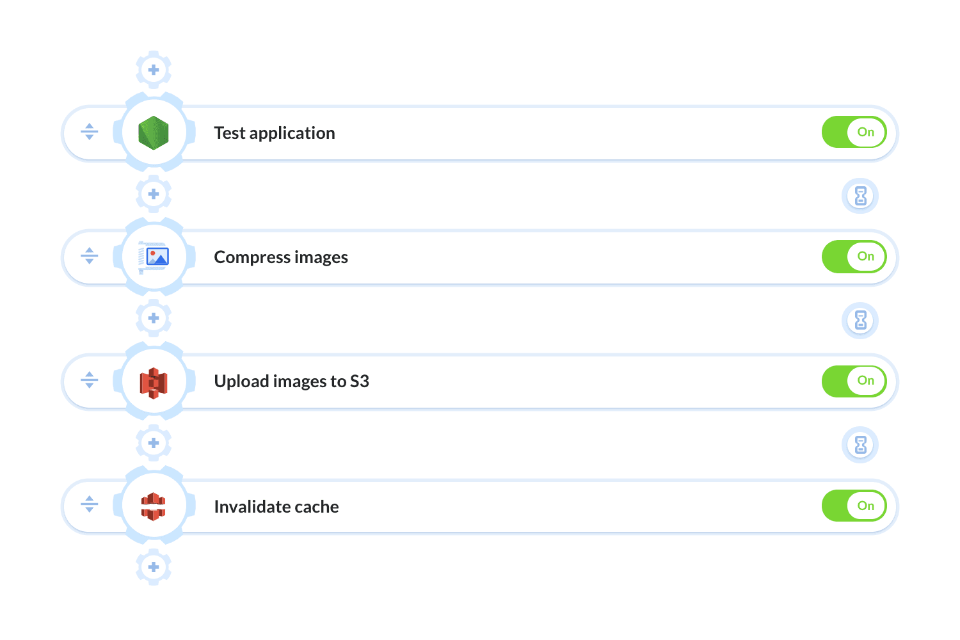This screenshot has height=640, width=960.
Task: Click the Node.js icon for Test application
Action: pos(154,132)
